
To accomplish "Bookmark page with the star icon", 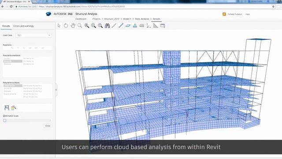I will coord(273,7).
